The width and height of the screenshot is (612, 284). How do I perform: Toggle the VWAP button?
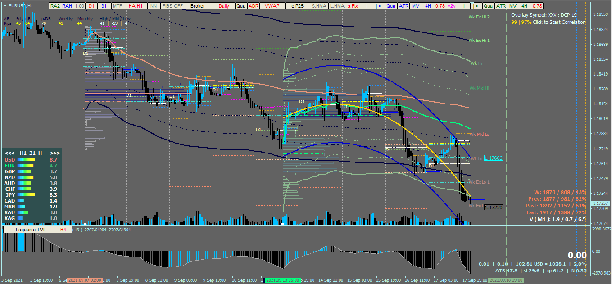272,6
